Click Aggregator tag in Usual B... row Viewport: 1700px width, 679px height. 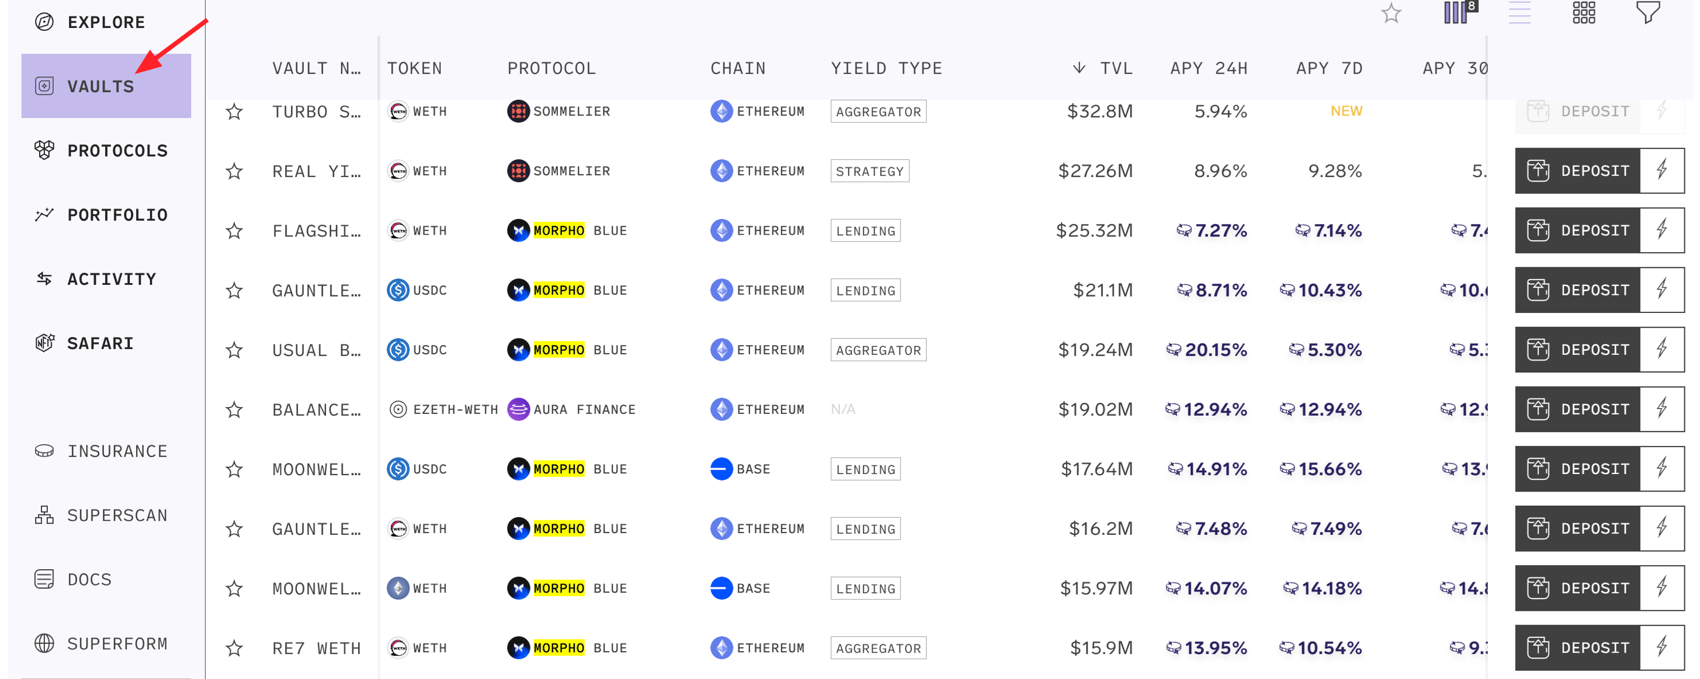[x=879, y=350]
